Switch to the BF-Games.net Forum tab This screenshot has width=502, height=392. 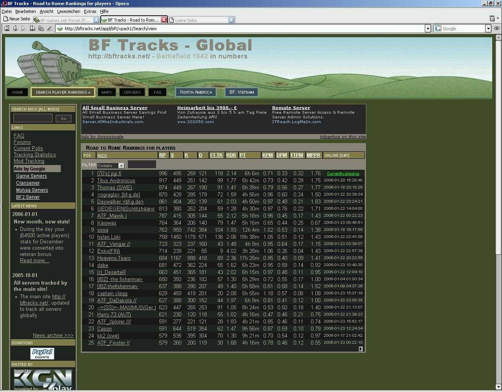[65, 20]
